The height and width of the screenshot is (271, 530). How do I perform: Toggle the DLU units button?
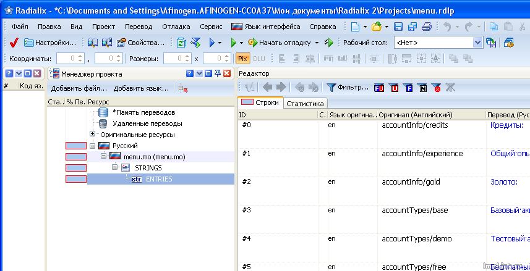tap(259, 58)
